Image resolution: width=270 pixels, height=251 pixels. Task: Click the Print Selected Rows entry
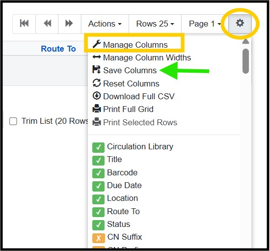(135, 122)
